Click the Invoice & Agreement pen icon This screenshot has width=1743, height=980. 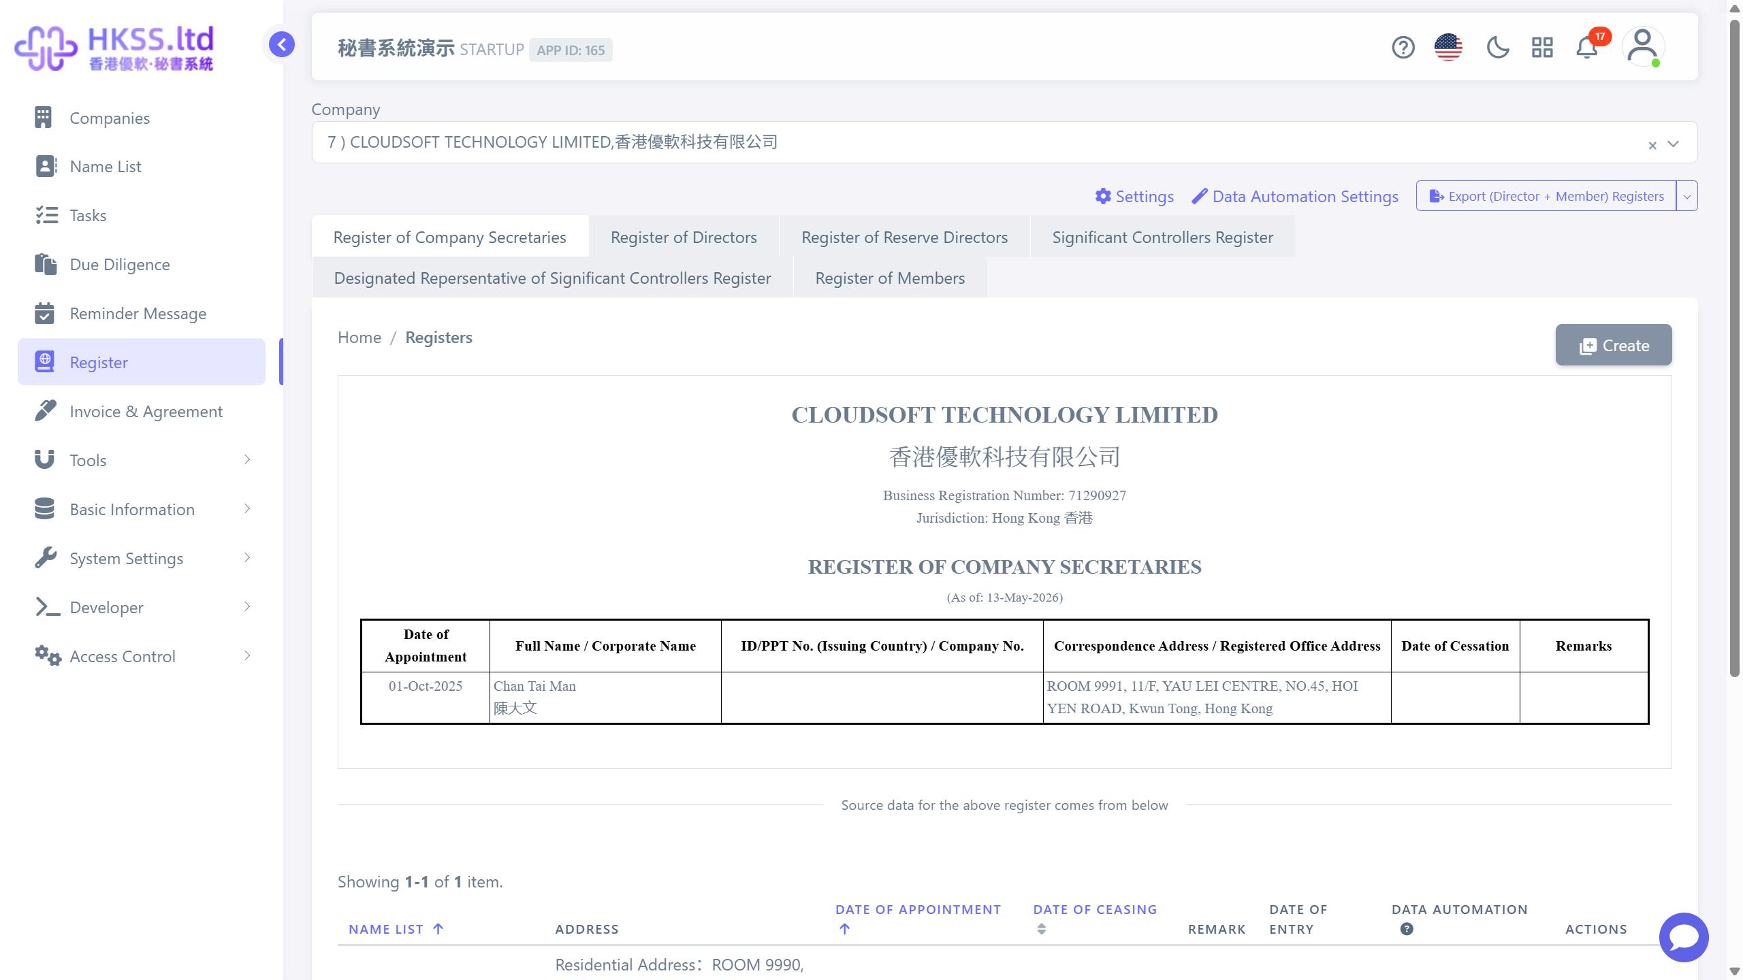click(45, 410)
